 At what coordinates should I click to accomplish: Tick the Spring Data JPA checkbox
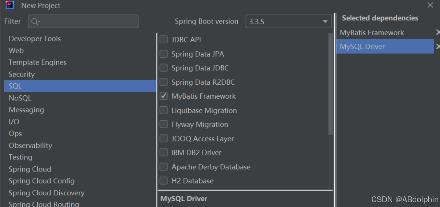[164, 54]
